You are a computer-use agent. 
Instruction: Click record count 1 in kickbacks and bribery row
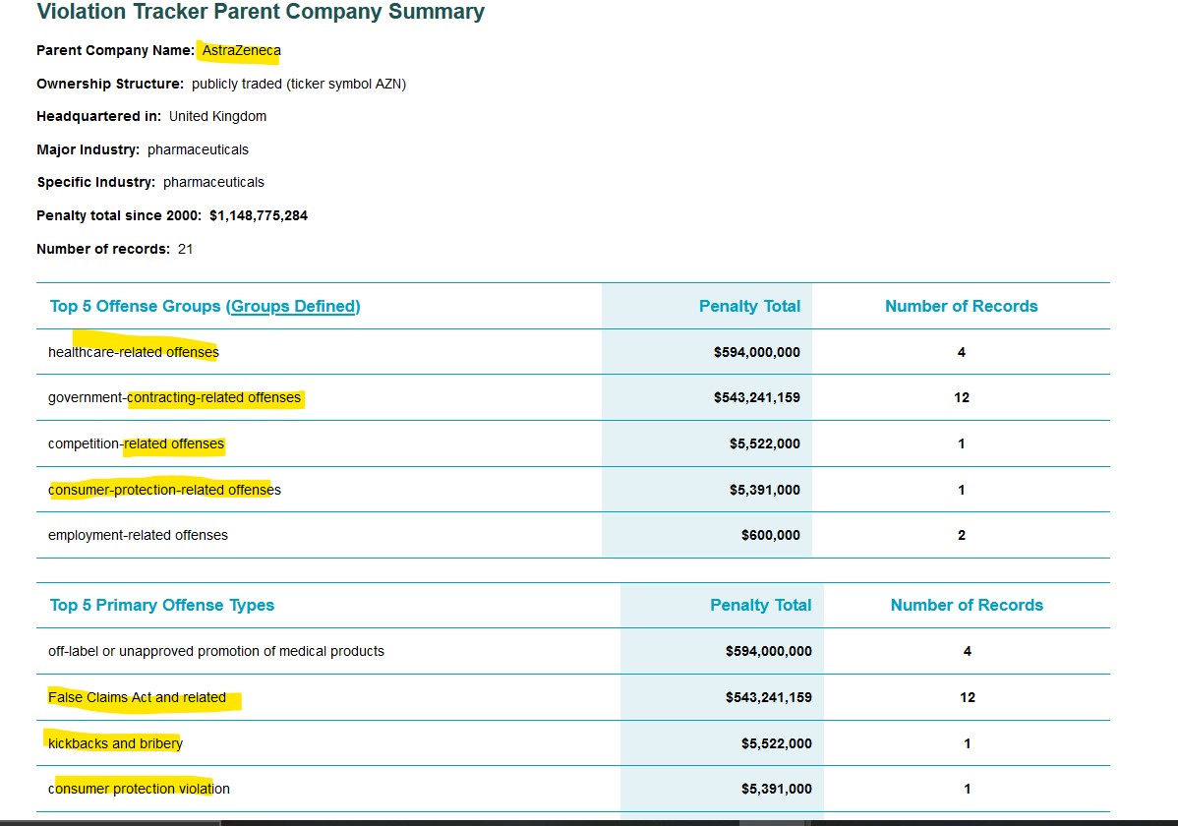tap(967, 744)
